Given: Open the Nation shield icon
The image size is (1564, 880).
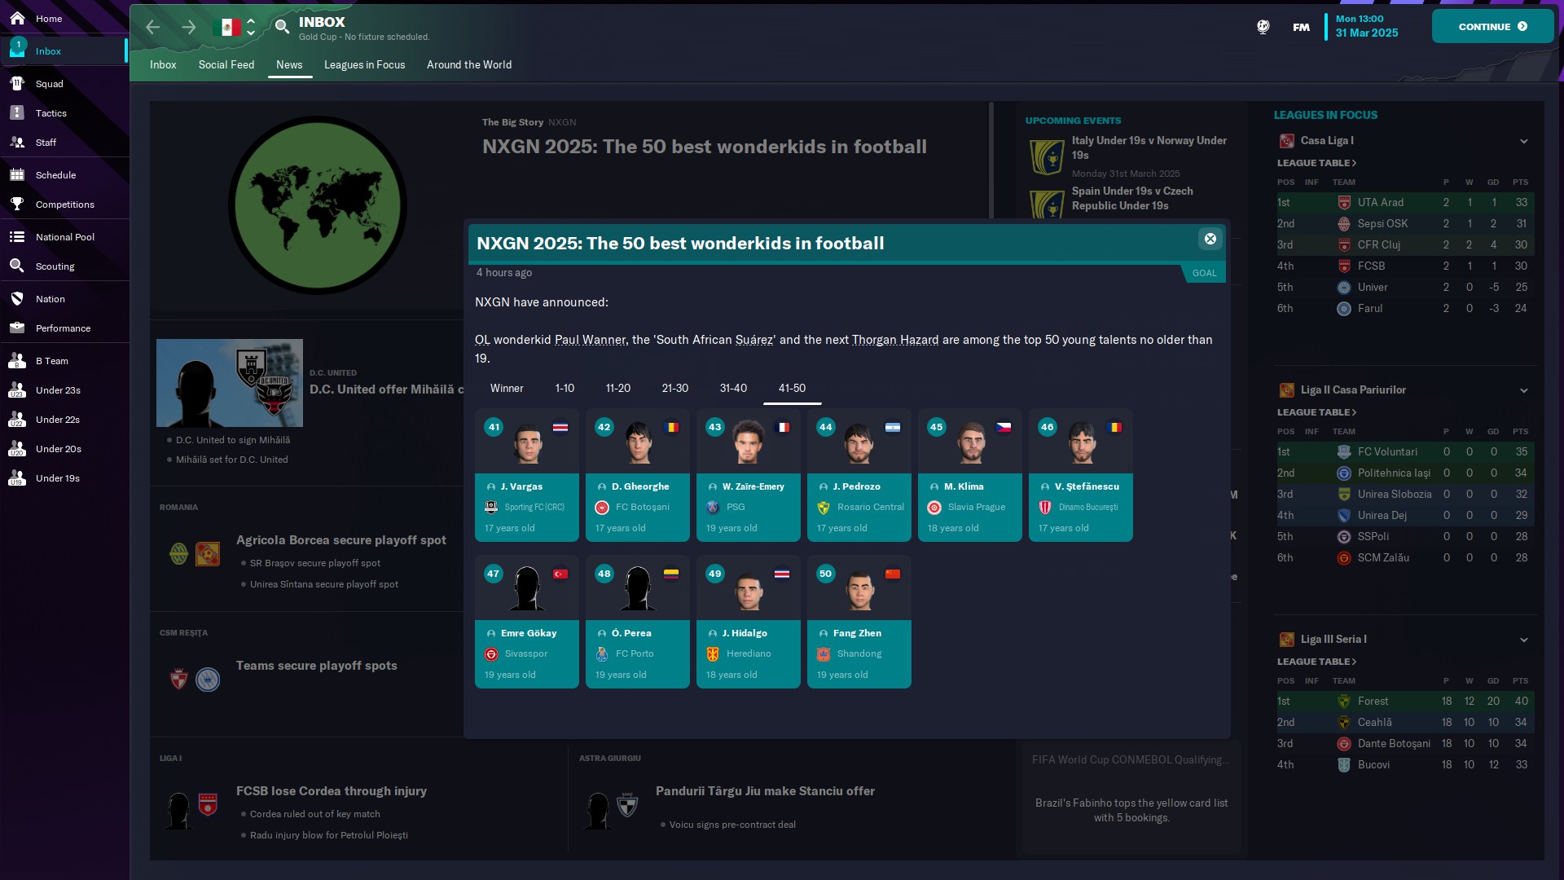Looking at the screenshot, I should point(17,298).
